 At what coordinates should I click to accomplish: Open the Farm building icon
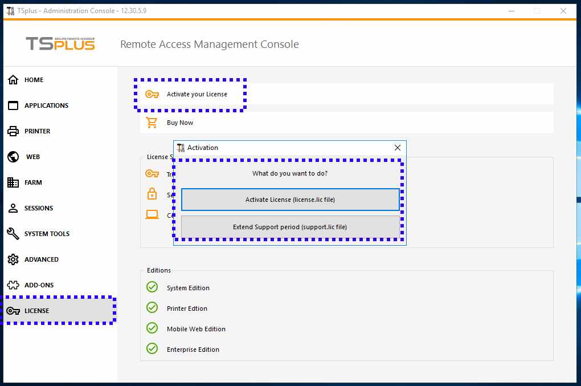(x=13, y=182)
